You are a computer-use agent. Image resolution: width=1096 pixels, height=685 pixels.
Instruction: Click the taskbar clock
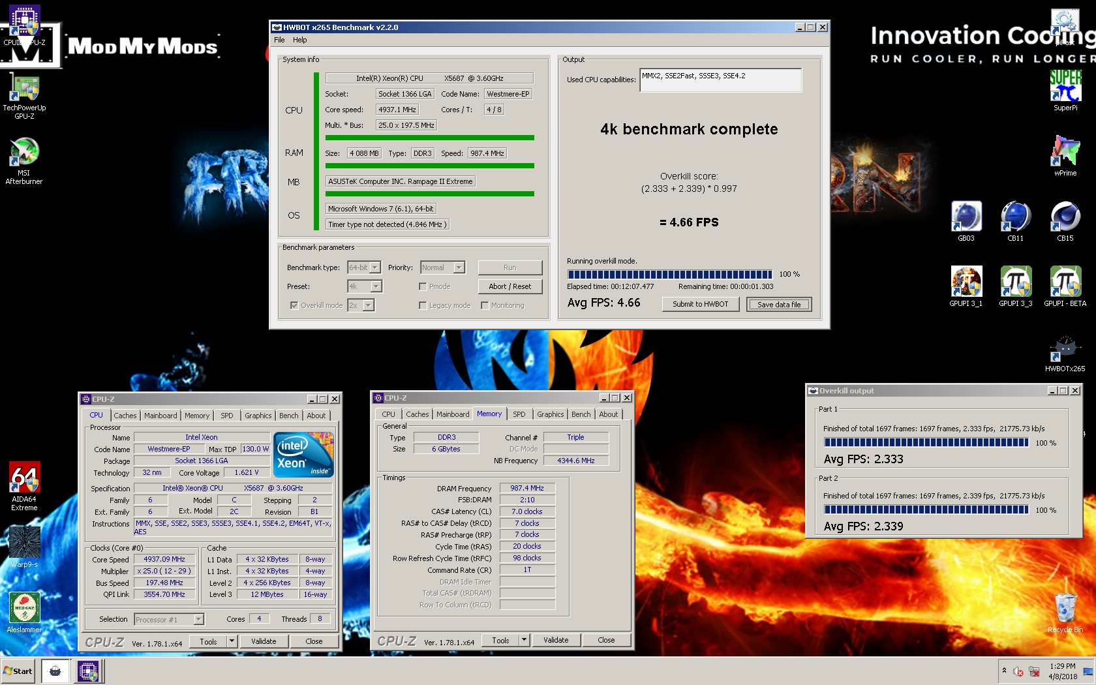coord(1063,671)
